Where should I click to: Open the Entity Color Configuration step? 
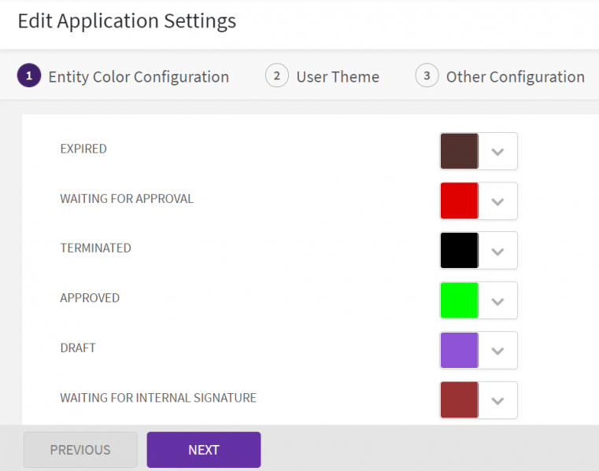139,77
